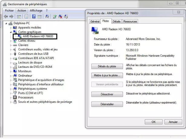The image size is (186, 139).
Task: Click Mettre à jour le pilote button
Action: point(107,75)
